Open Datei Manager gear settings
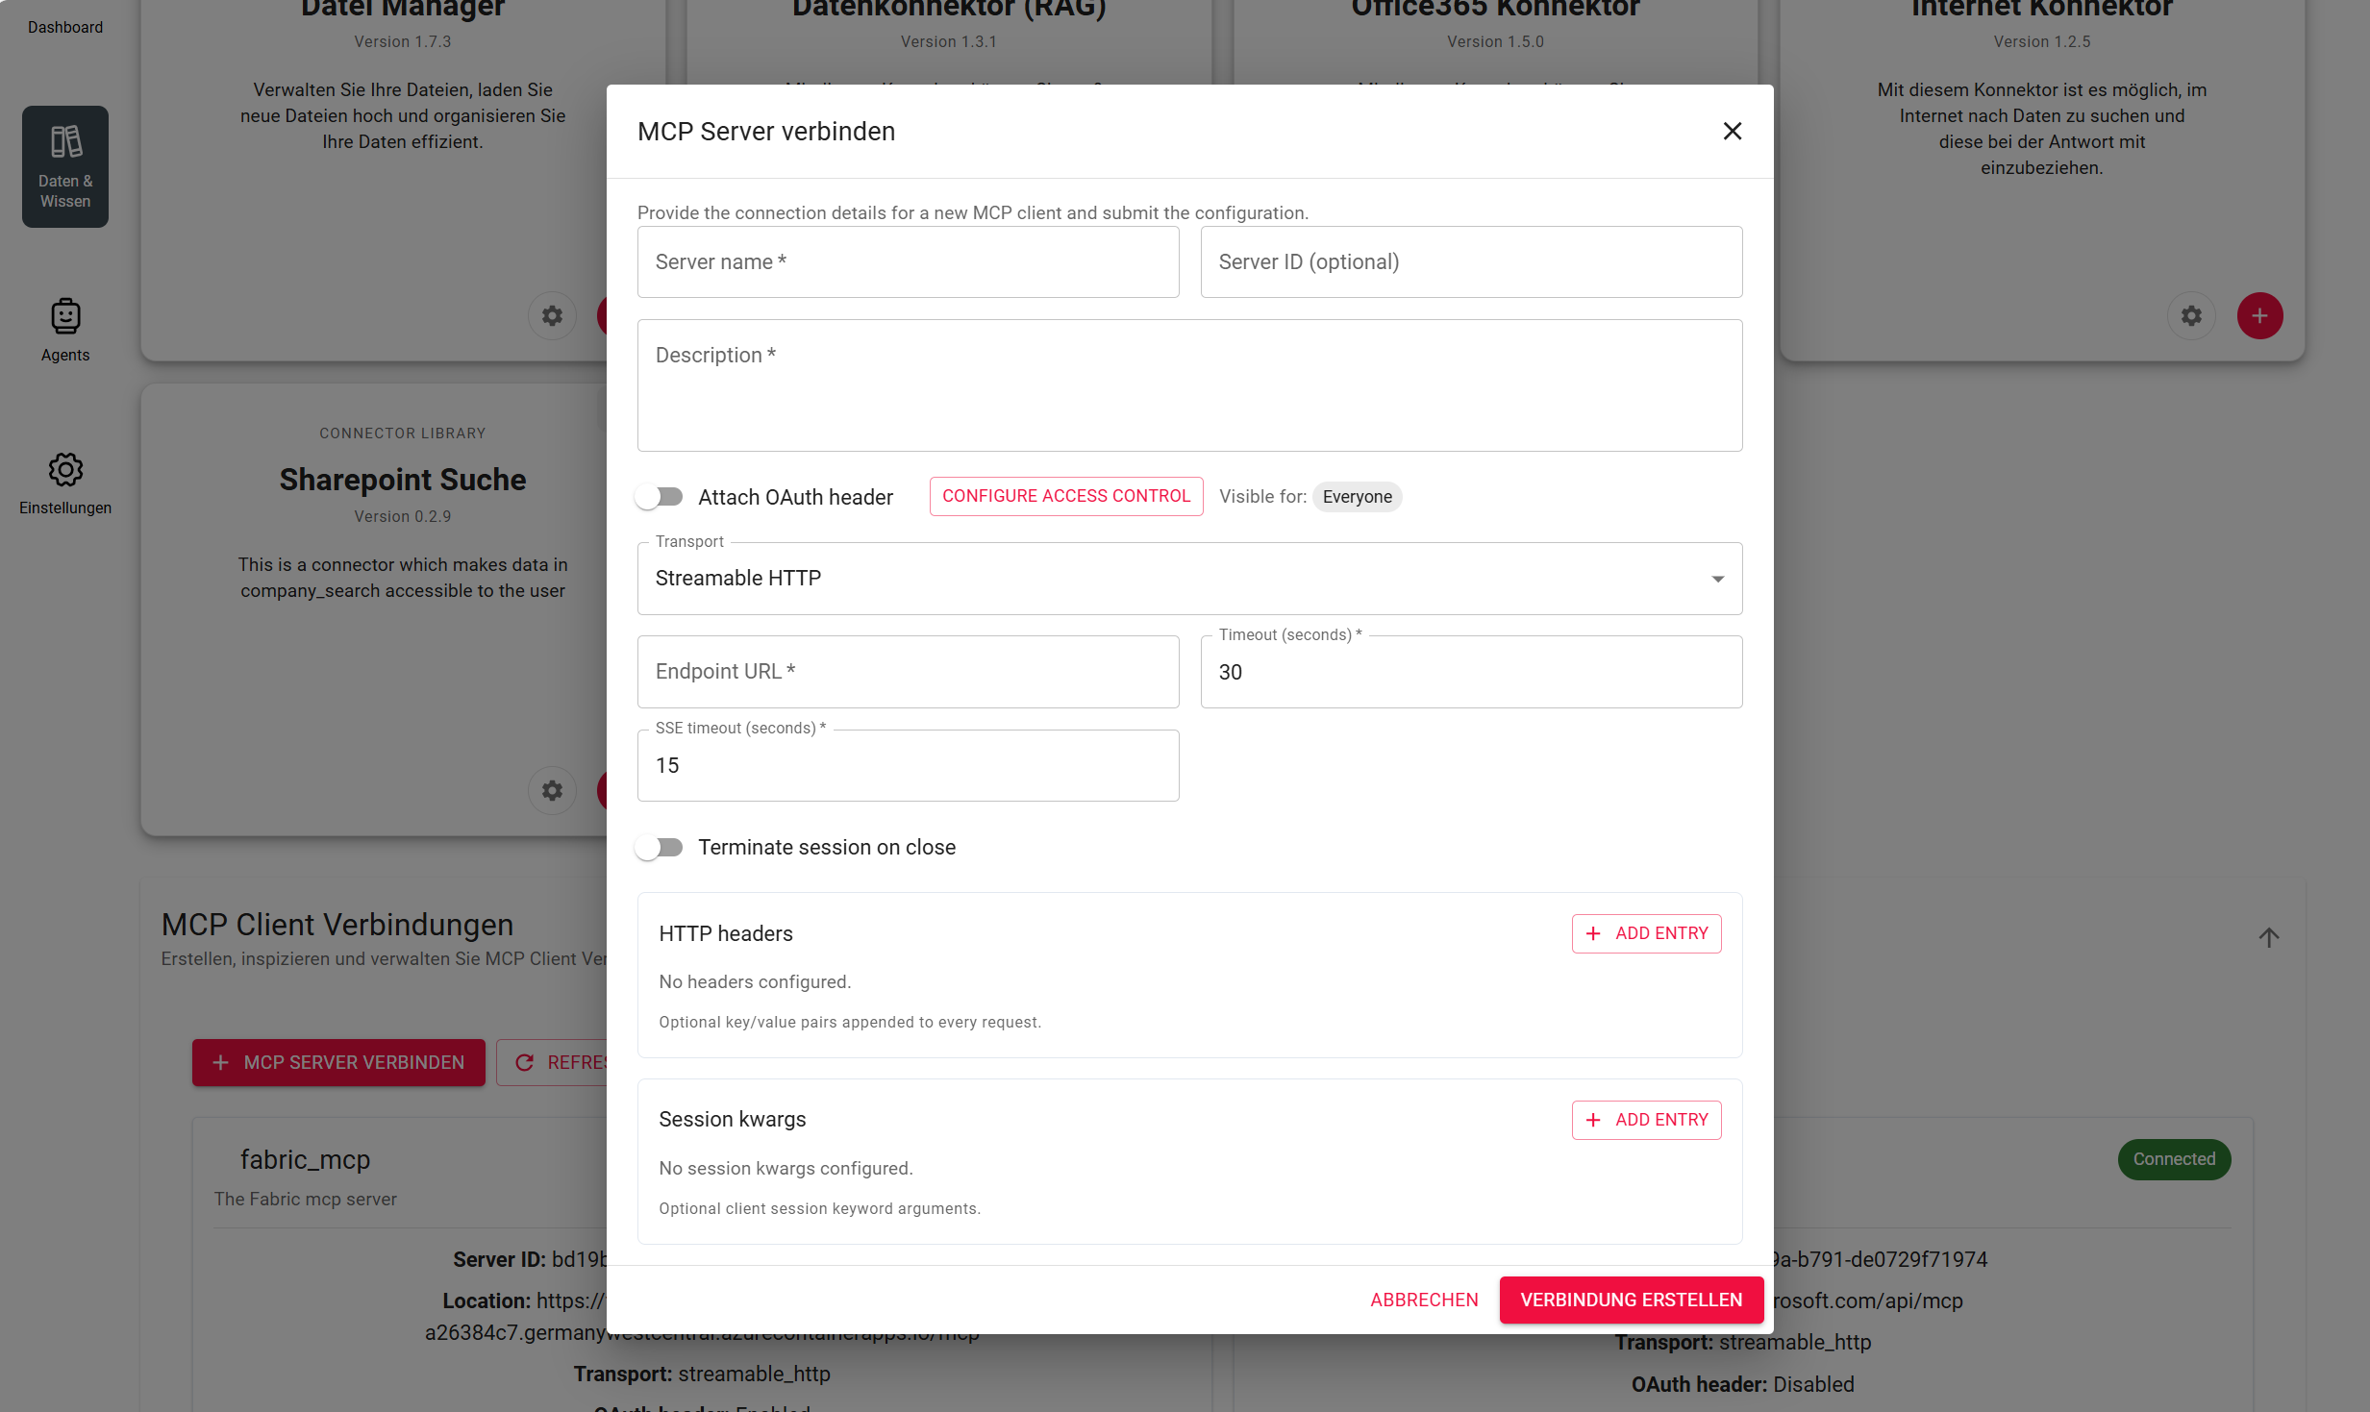 click(x=552, y=315)
